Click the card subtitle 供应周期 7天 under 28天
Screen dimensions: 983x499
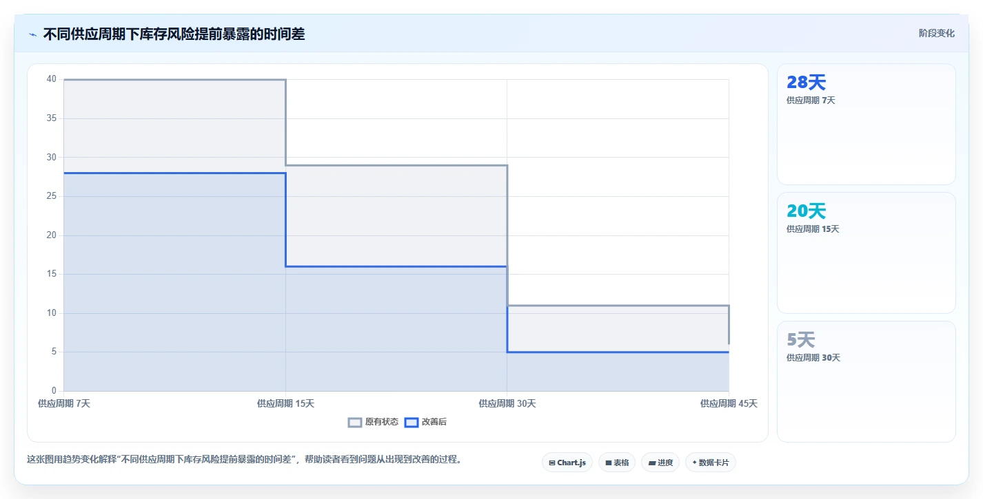[811, 100]
